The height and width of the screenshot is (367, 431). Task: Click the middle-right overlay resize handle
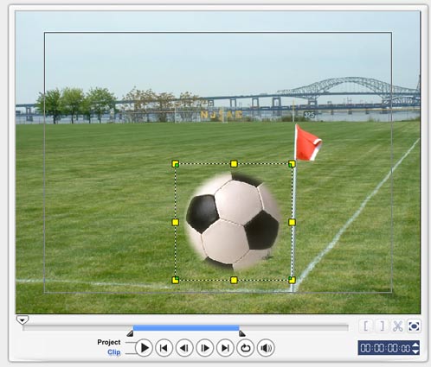coord(292,222)
